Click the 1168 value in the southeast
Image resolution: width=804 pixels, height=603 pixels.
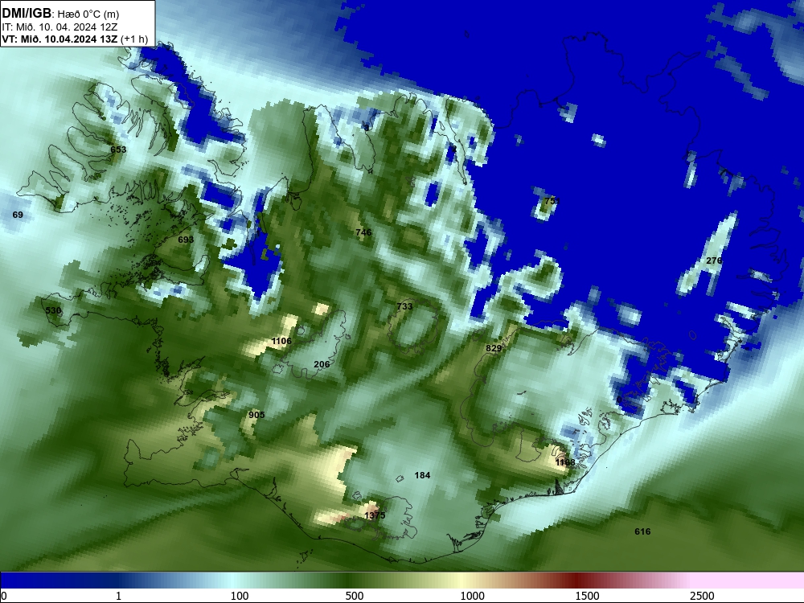(565, 462)
